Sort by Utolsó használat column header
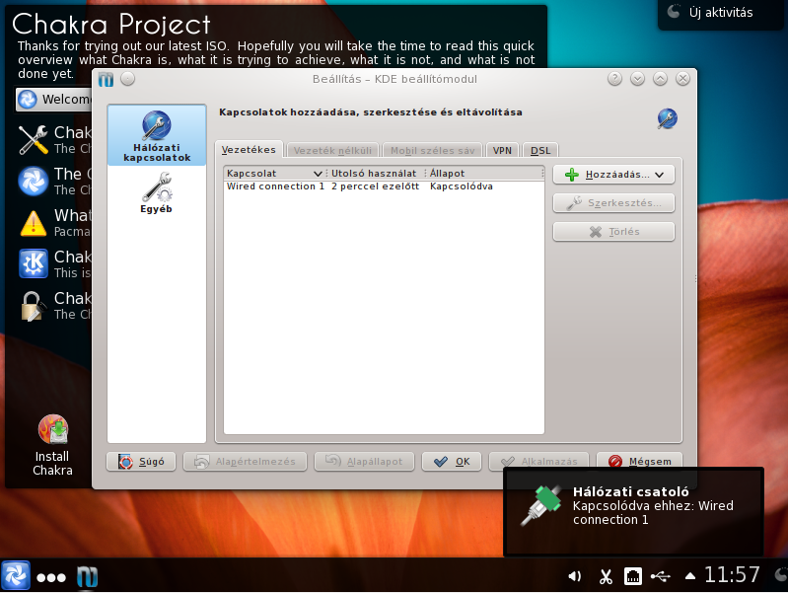The image size is (788, 593). tap(375, 173)
